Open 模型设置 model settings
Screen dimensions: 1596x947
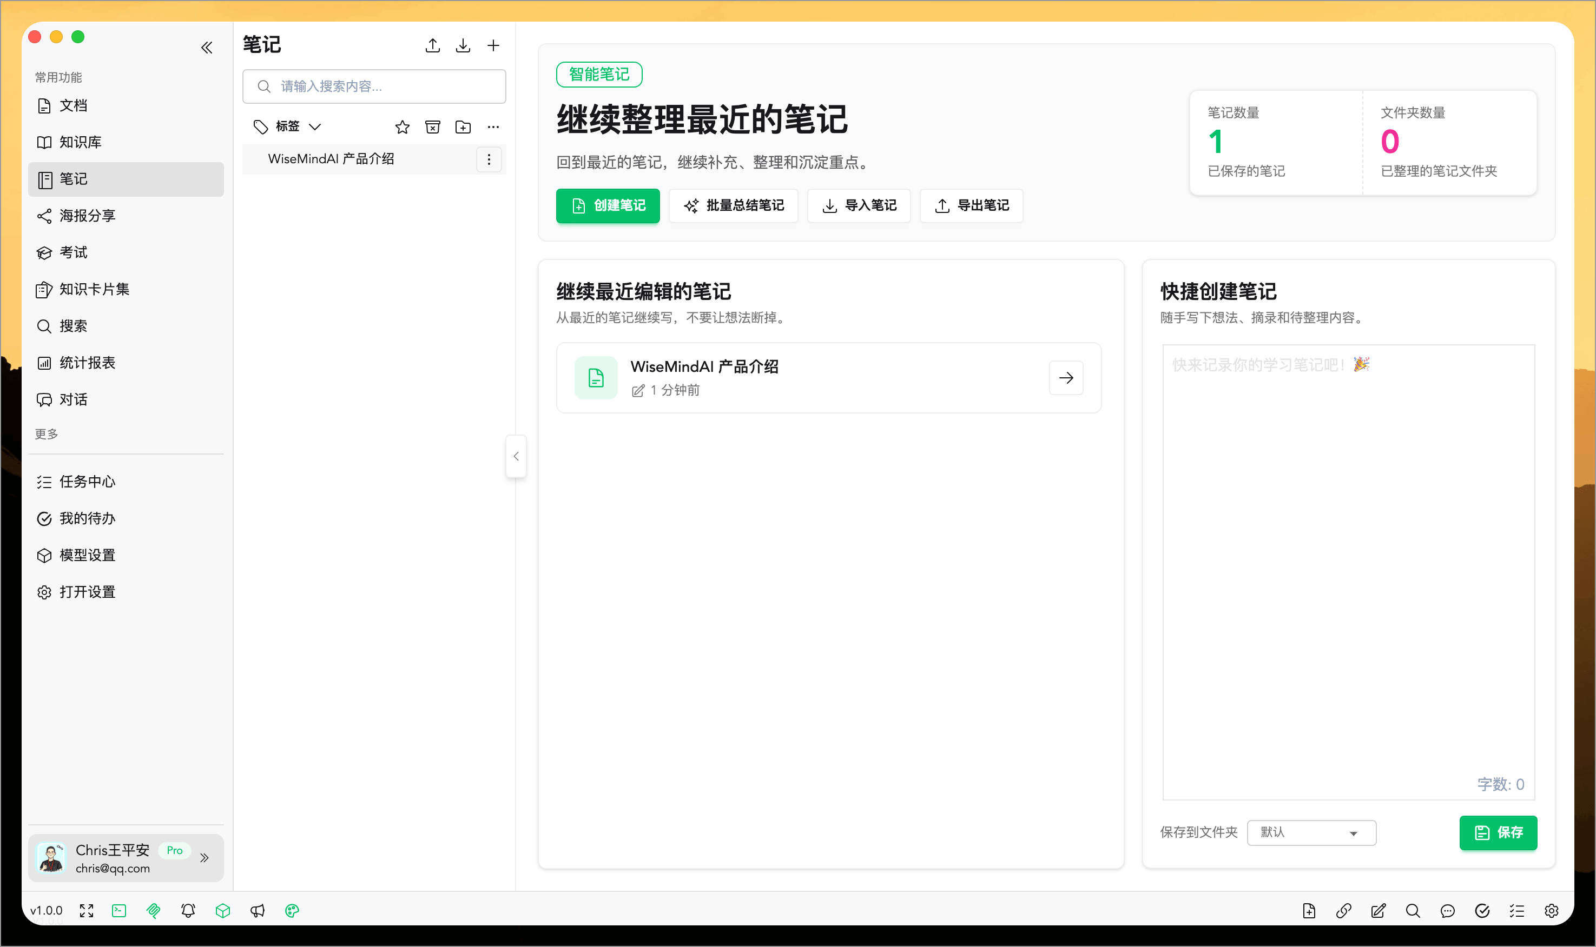coord(87,555)
